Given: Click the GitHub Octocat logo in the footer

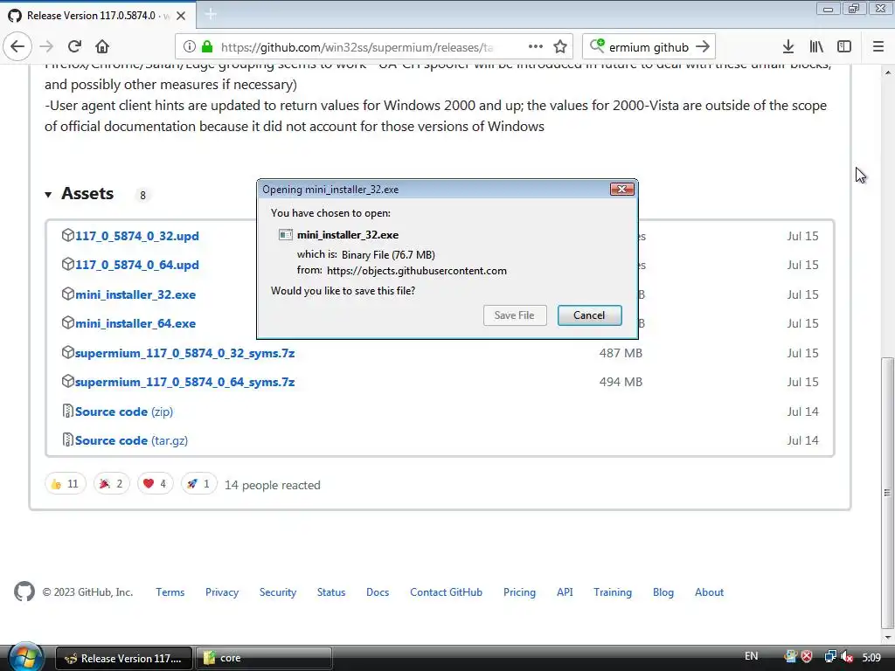Looking at the screenshot, I should [x=24, y=591].
